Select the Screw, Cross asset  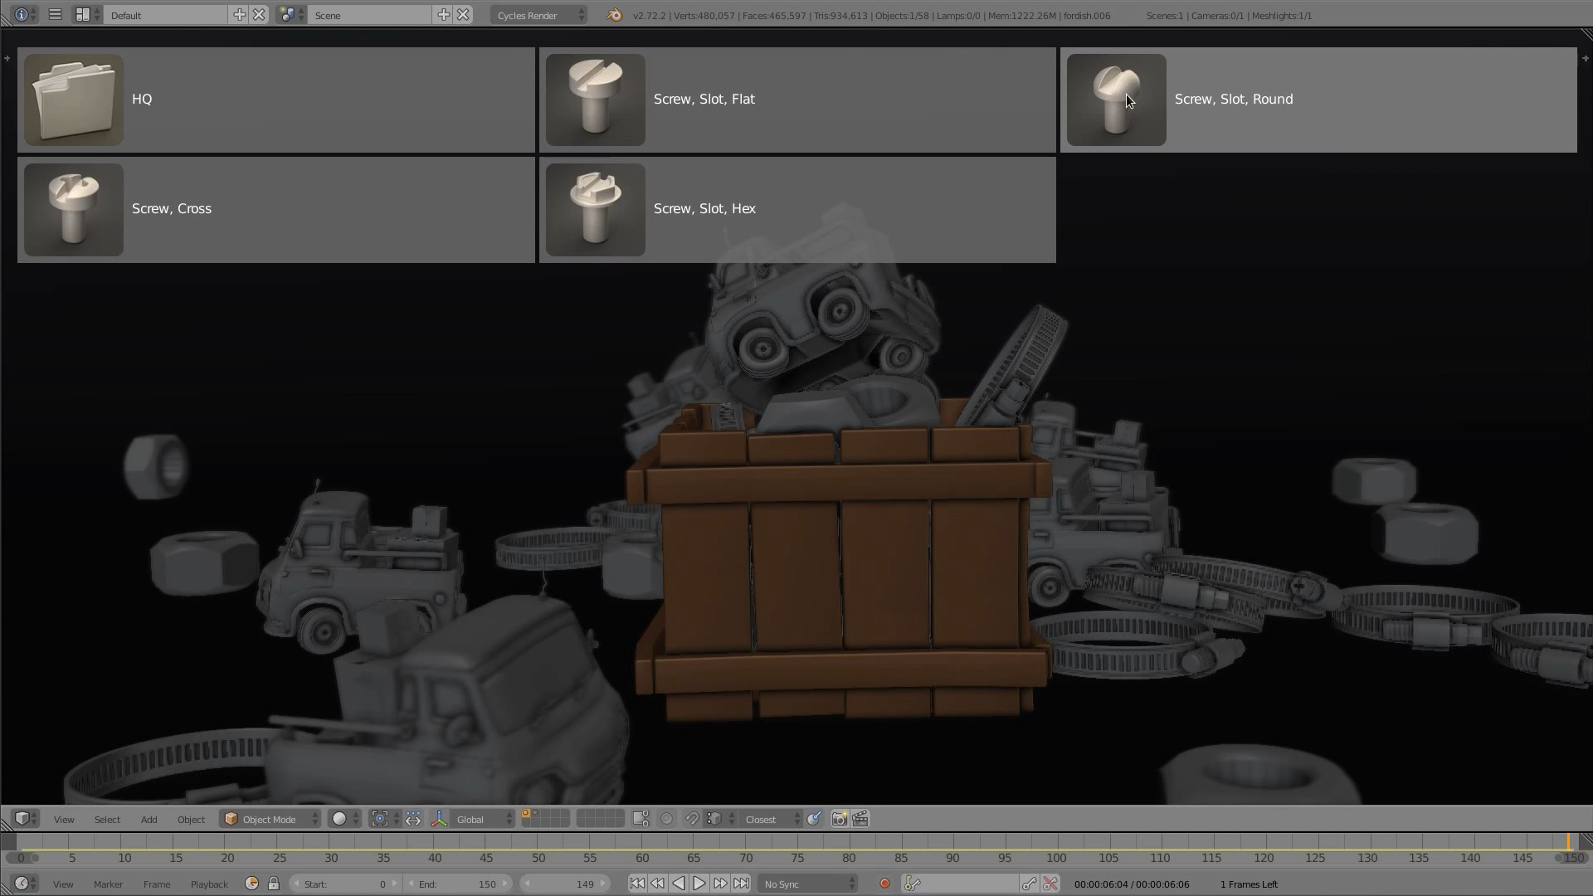276,210
